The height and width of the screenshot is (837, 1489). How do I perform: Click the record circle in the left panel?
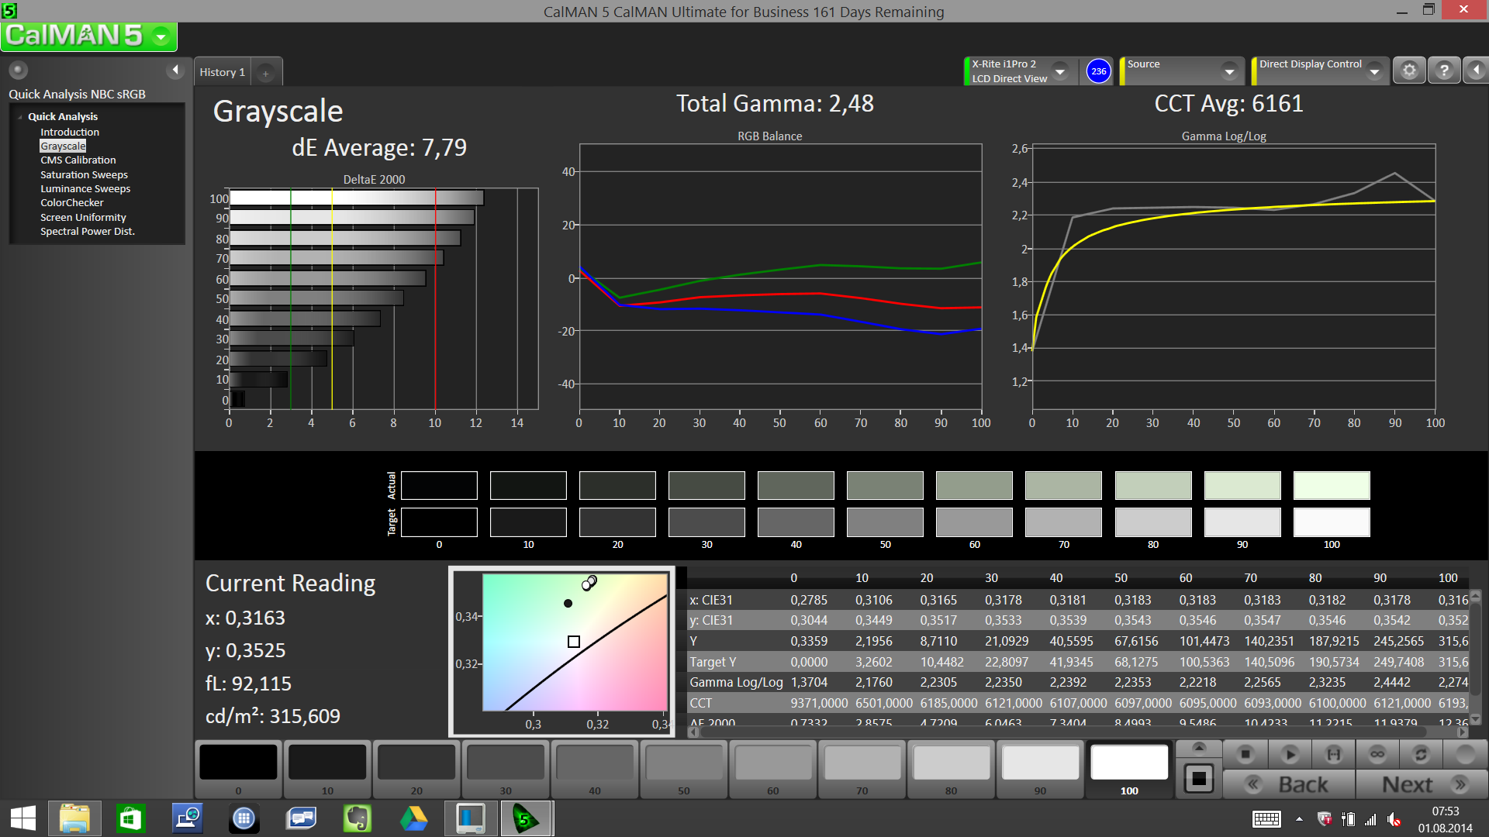click(19, 71)
